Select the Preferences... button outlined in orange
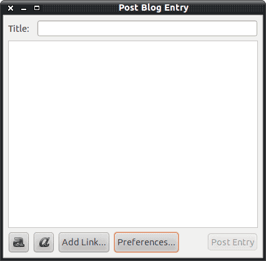The height and width of the screenshot is (261, 266). pyautogui.click(x=146, y=242)
